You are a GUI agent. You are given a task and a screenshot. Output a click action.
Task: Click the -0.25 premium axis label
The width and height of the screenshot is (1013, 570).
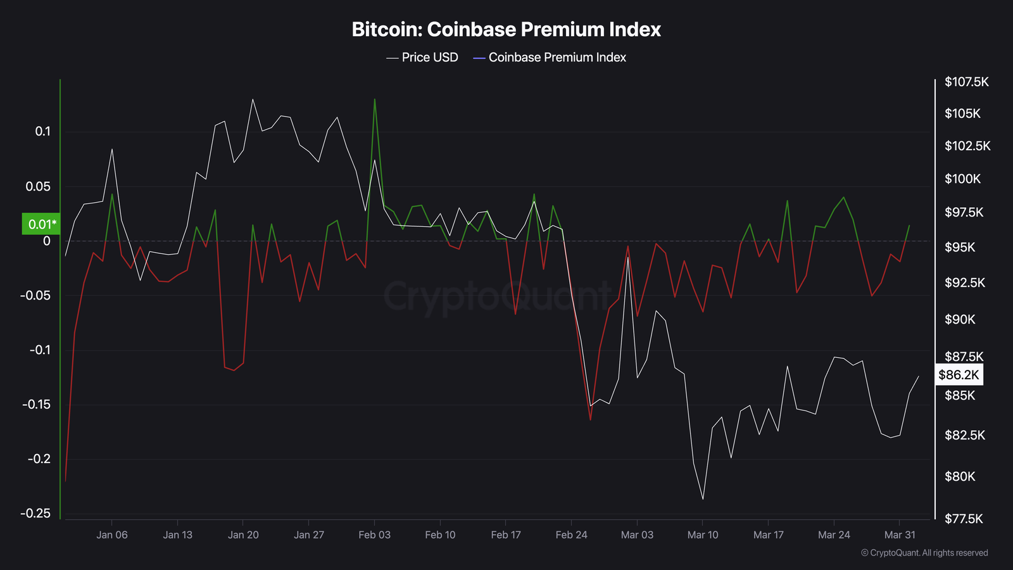click(x=35, y=514)
